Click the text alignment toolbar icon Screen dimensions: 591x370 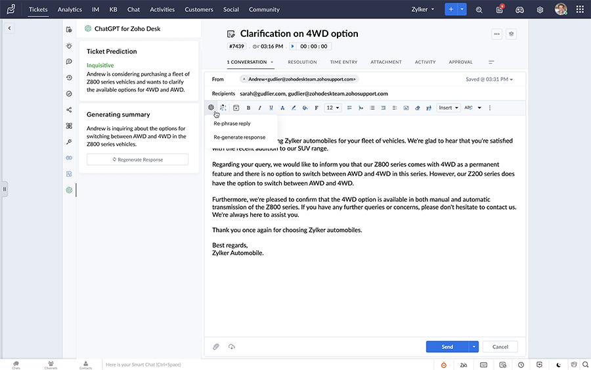pyautogui.click(x=349, y=108)
